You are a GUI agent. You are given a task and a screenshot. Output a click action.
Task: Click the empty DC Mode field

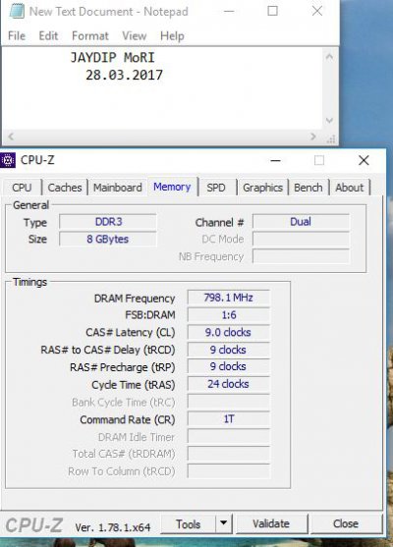click(301, 239)
